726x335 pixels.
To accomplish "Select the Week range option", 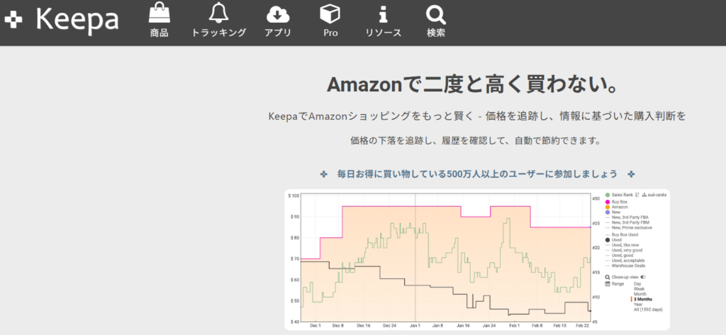I will pyautogui.click(x=639, y=289).
